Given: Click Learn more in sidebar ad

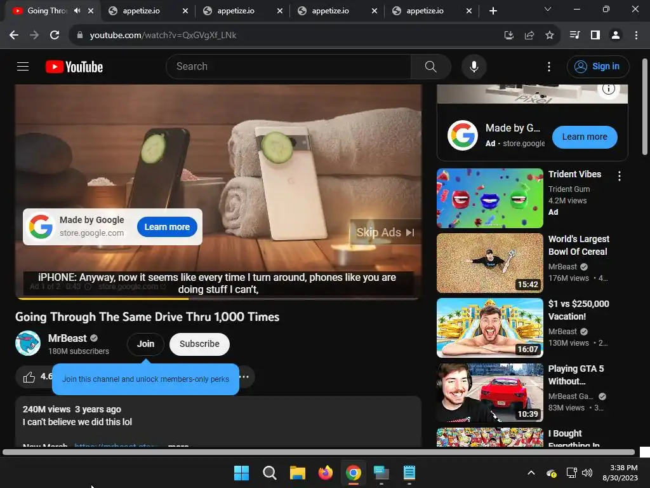Looking at the screenshot, I should pos(585,137).
